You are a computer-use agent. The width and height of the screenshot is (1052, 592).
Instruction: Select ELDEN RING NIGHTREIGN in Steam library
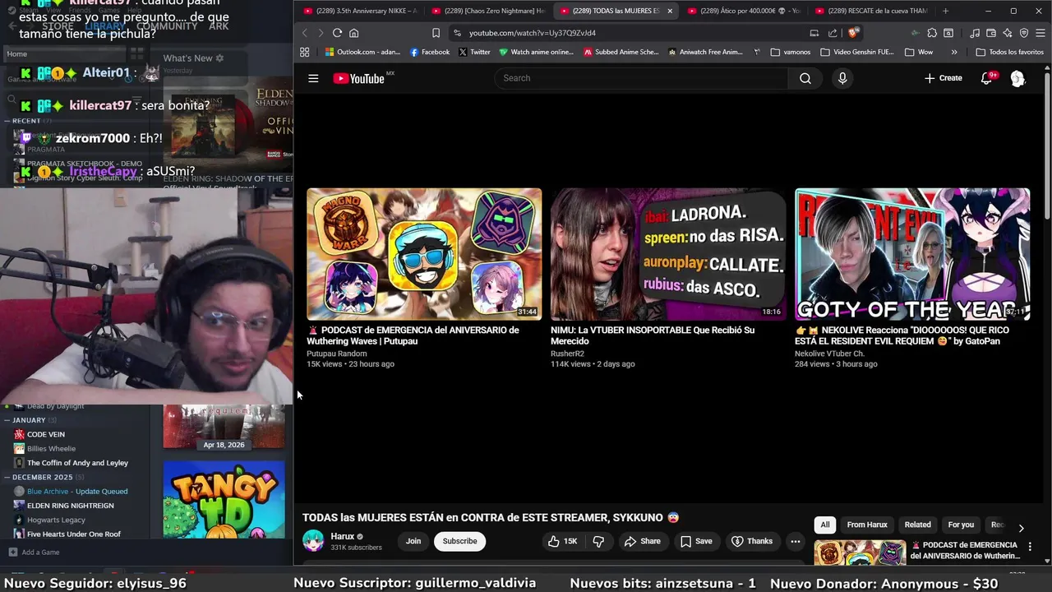click(70, 506)
